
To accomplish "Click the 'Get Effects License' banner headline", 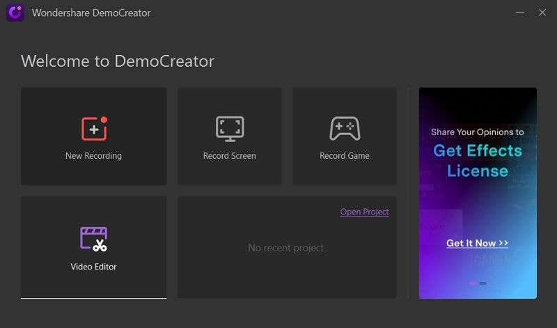I will point(478,161).
